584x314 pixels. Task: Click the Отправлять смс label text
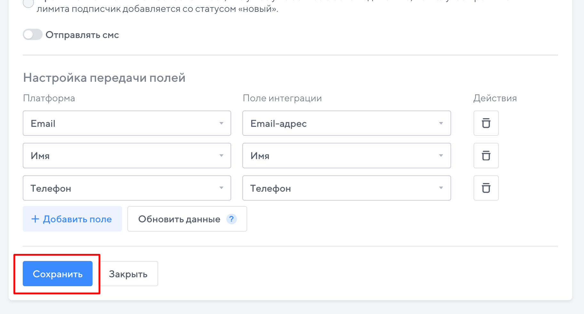82,35
